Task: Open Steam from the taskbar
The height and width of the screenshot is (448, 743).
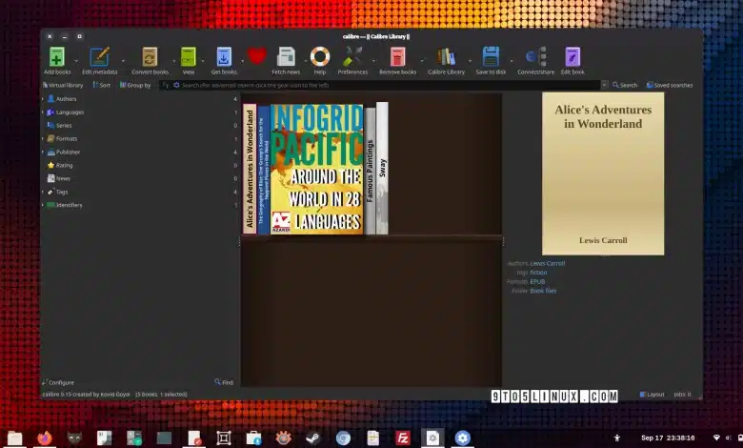Action: pos(312,438)
